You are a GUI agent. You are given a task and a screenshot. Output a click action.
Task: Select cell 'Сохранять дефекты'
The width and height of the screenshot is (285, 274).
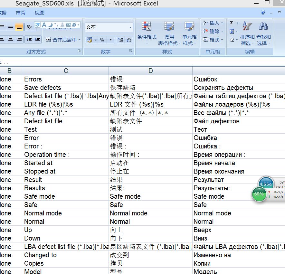click(239, 88)
